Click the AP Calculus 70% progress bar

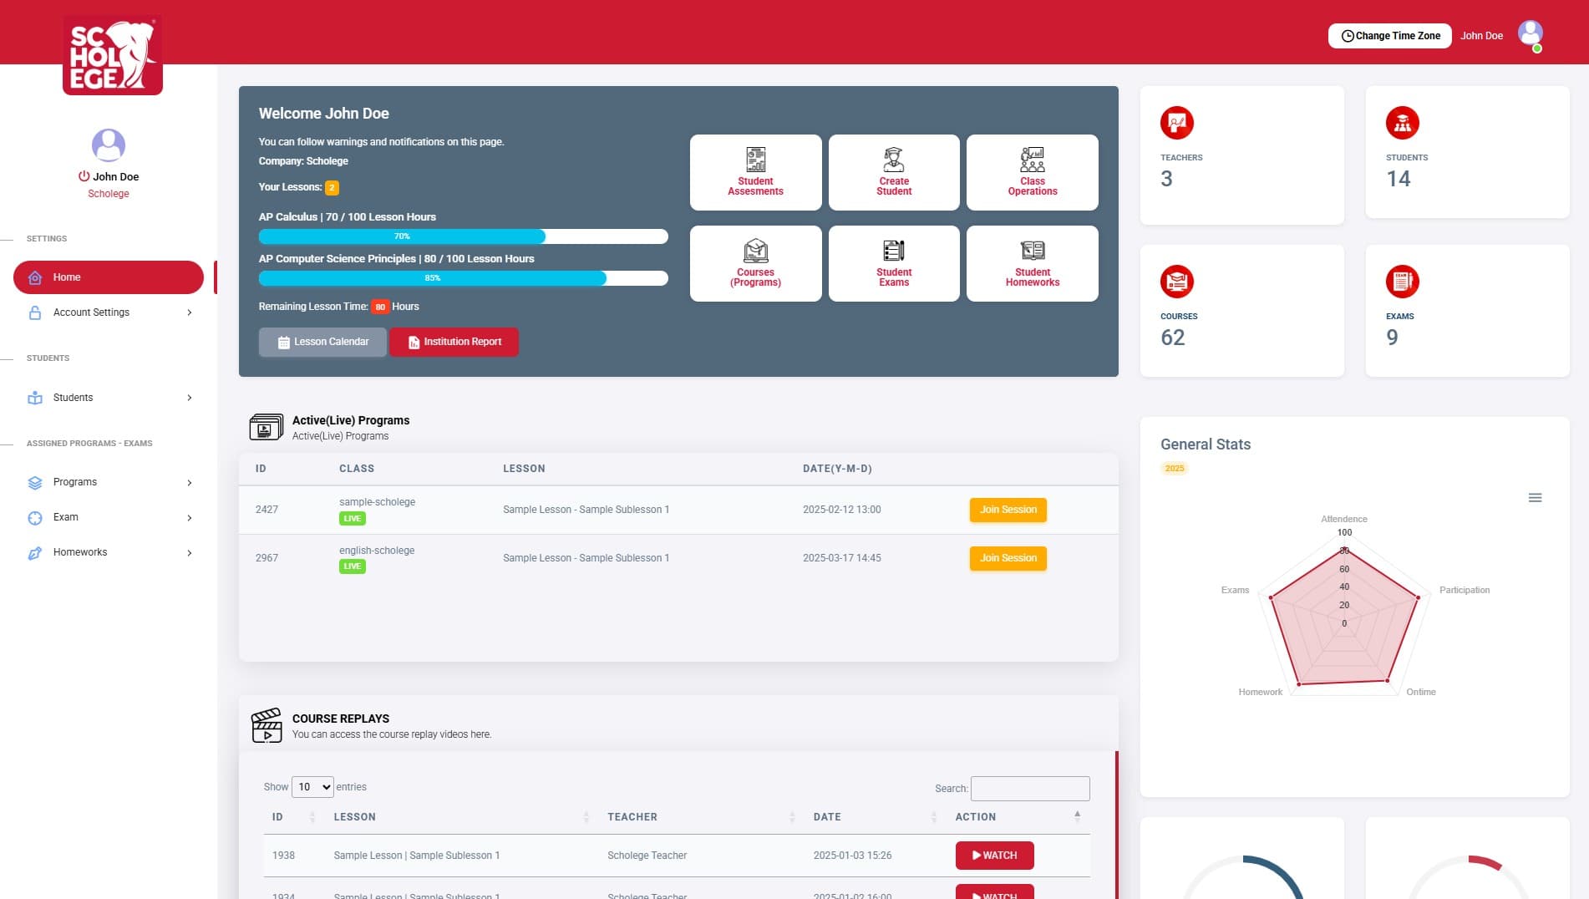(x=463, y=236)
